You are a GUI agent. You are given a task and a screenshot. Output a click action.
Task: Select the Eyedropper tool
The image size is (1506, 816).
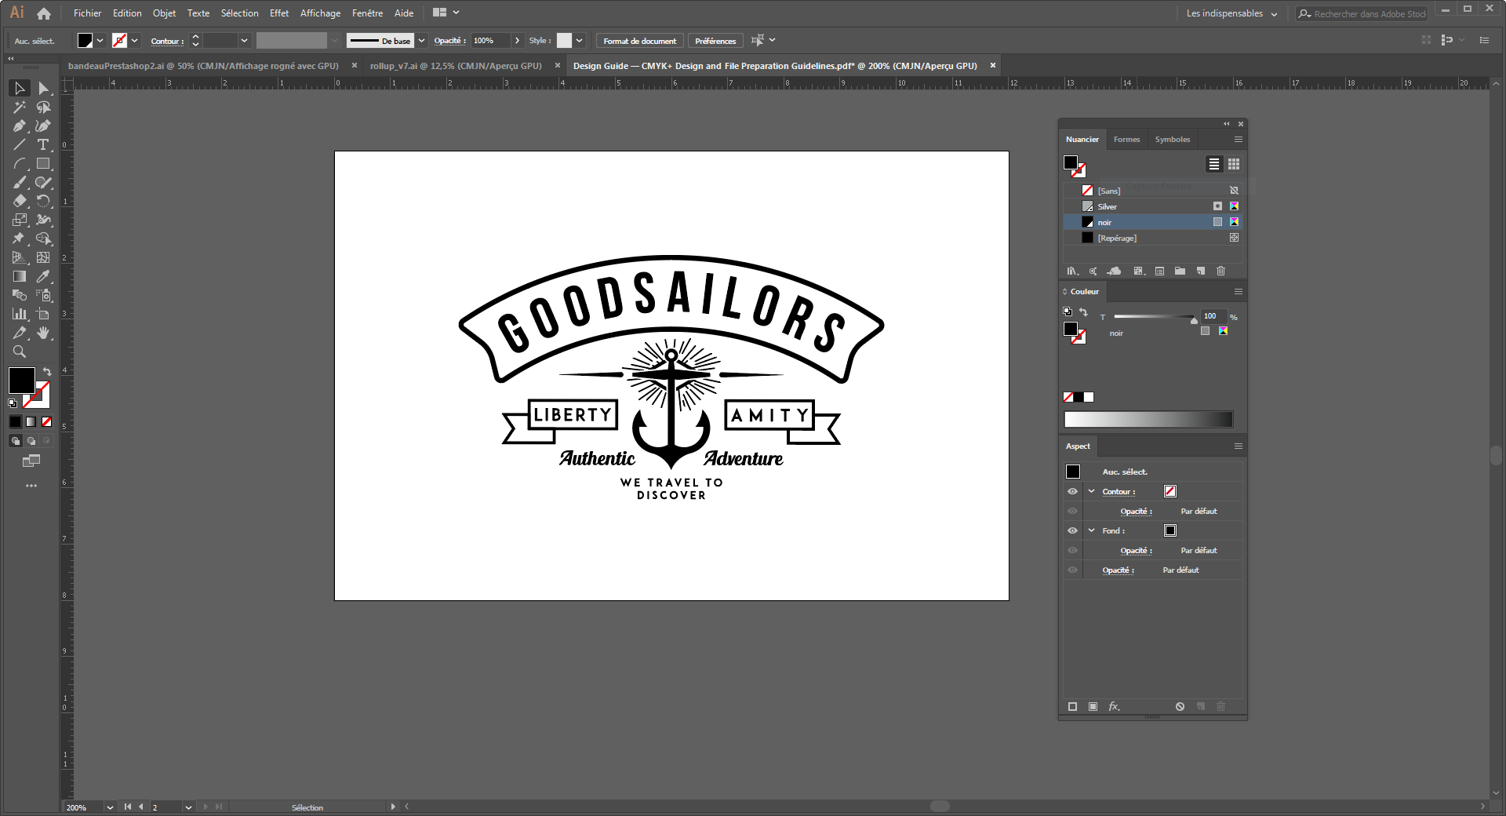click(x=43, y=277)
